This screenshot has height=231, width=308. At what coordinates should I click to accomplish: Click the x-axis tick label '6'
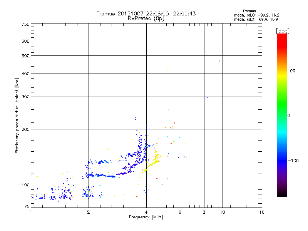[x=180, y=212]
